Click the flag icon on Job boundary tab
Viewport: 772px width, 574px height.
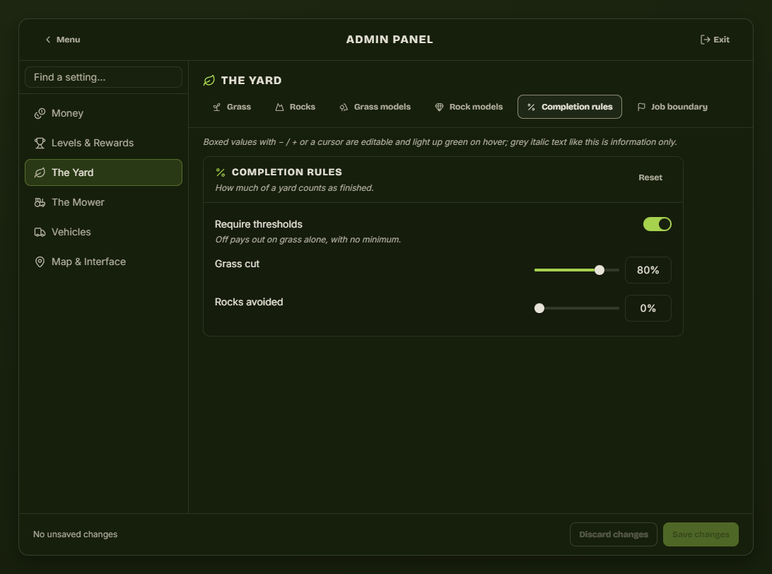(641, 107)
